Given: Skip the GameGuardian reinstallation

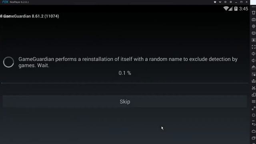Looking at the screenshot, I should click(x=125, y=102).
